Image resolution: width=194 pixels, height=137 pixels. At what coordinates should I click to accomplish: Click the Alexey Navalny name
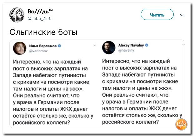click(131, 45)
